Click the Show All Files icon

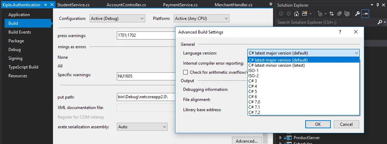click(347, 14)
